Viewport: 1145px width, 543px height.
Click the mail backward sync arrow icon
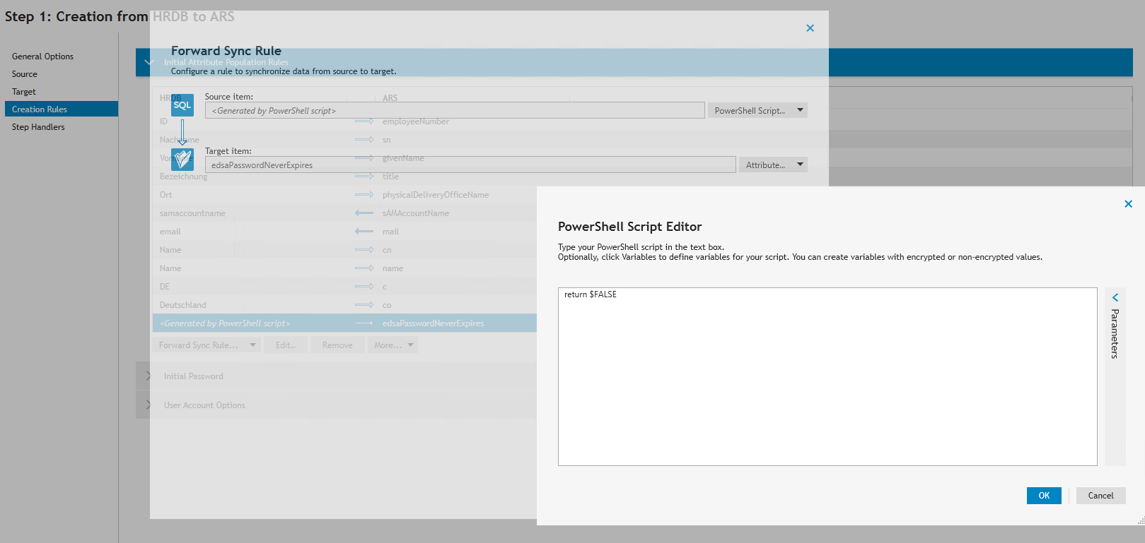coord(364,232)
